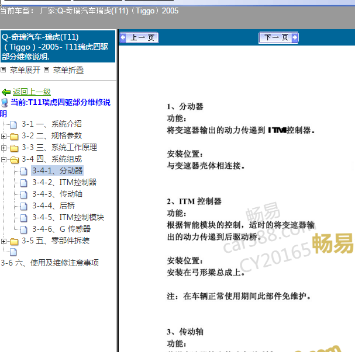Open 3-4-5、ITM控制模块 page

click(x=68, y=217)
